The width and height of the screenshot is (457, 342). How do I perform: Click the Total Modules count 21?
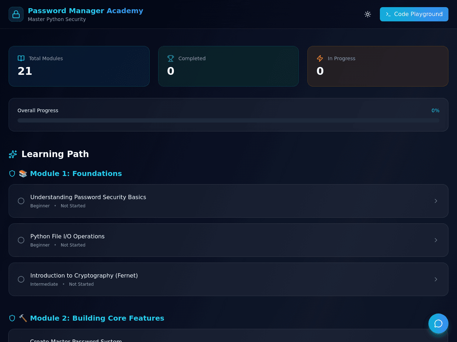(25, 71)
